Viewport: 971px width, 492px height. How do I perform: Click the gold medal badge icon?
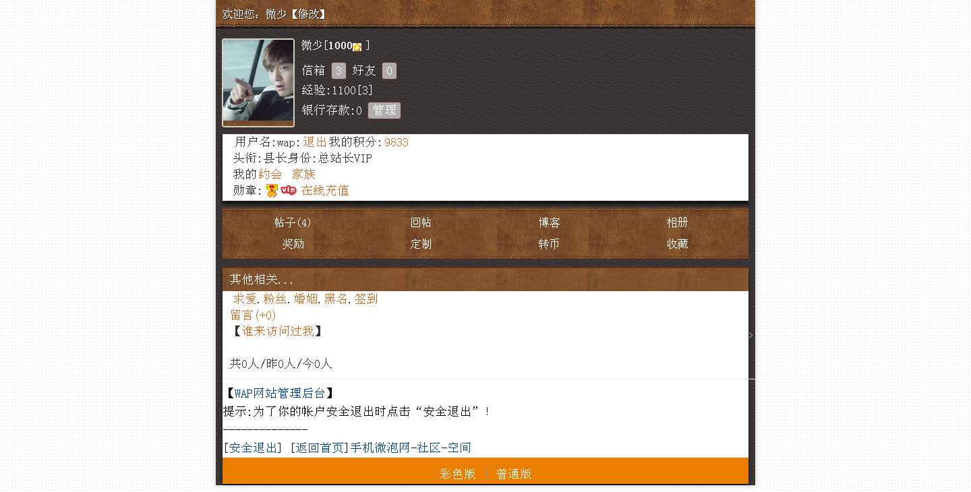pos(272,191)
